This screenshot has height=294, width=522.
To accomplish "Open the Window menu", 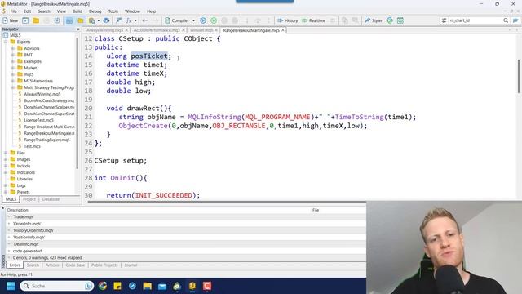I will point(132,11).
